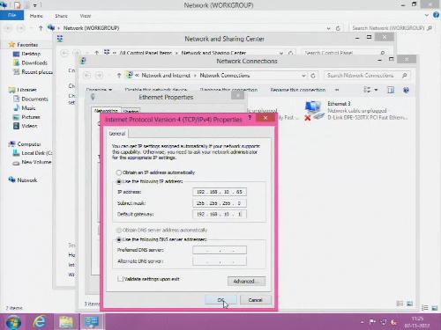This screenshot has width=441, height=330.
Task: Open Pictures library in sidebar
Action: [x=31, y=117]
